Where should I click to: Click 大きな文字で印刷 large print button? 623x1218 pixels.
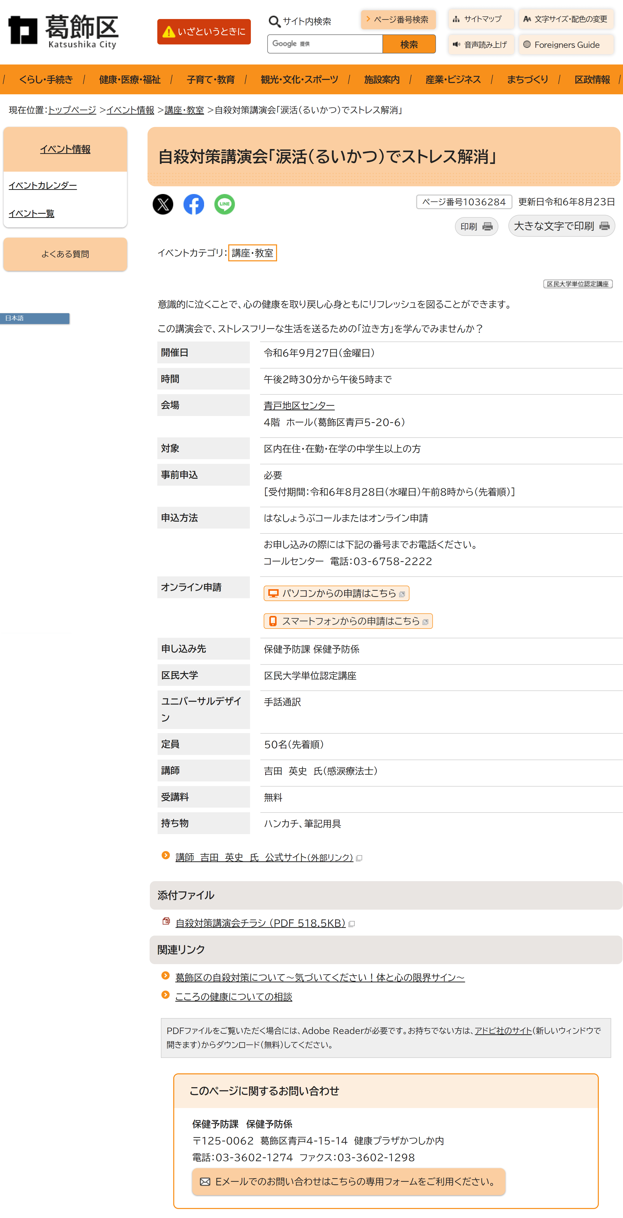click(561, 226)
